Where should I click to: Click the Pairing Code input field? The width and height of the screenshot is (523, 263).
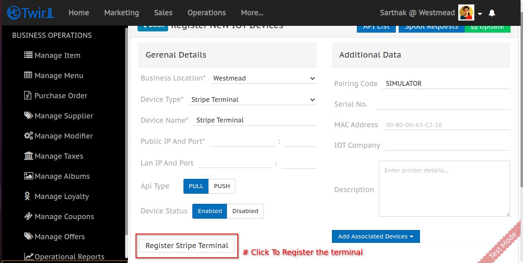446,84
